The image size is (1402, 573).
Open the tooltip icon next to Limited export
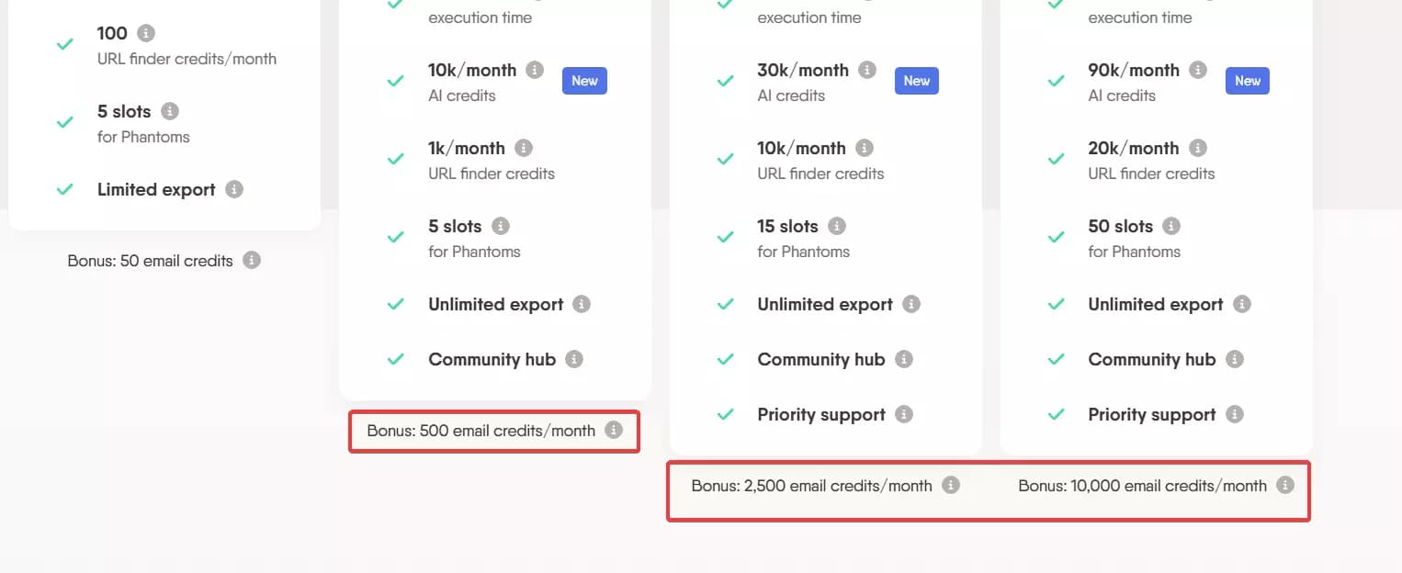click(x=235, y=189)
